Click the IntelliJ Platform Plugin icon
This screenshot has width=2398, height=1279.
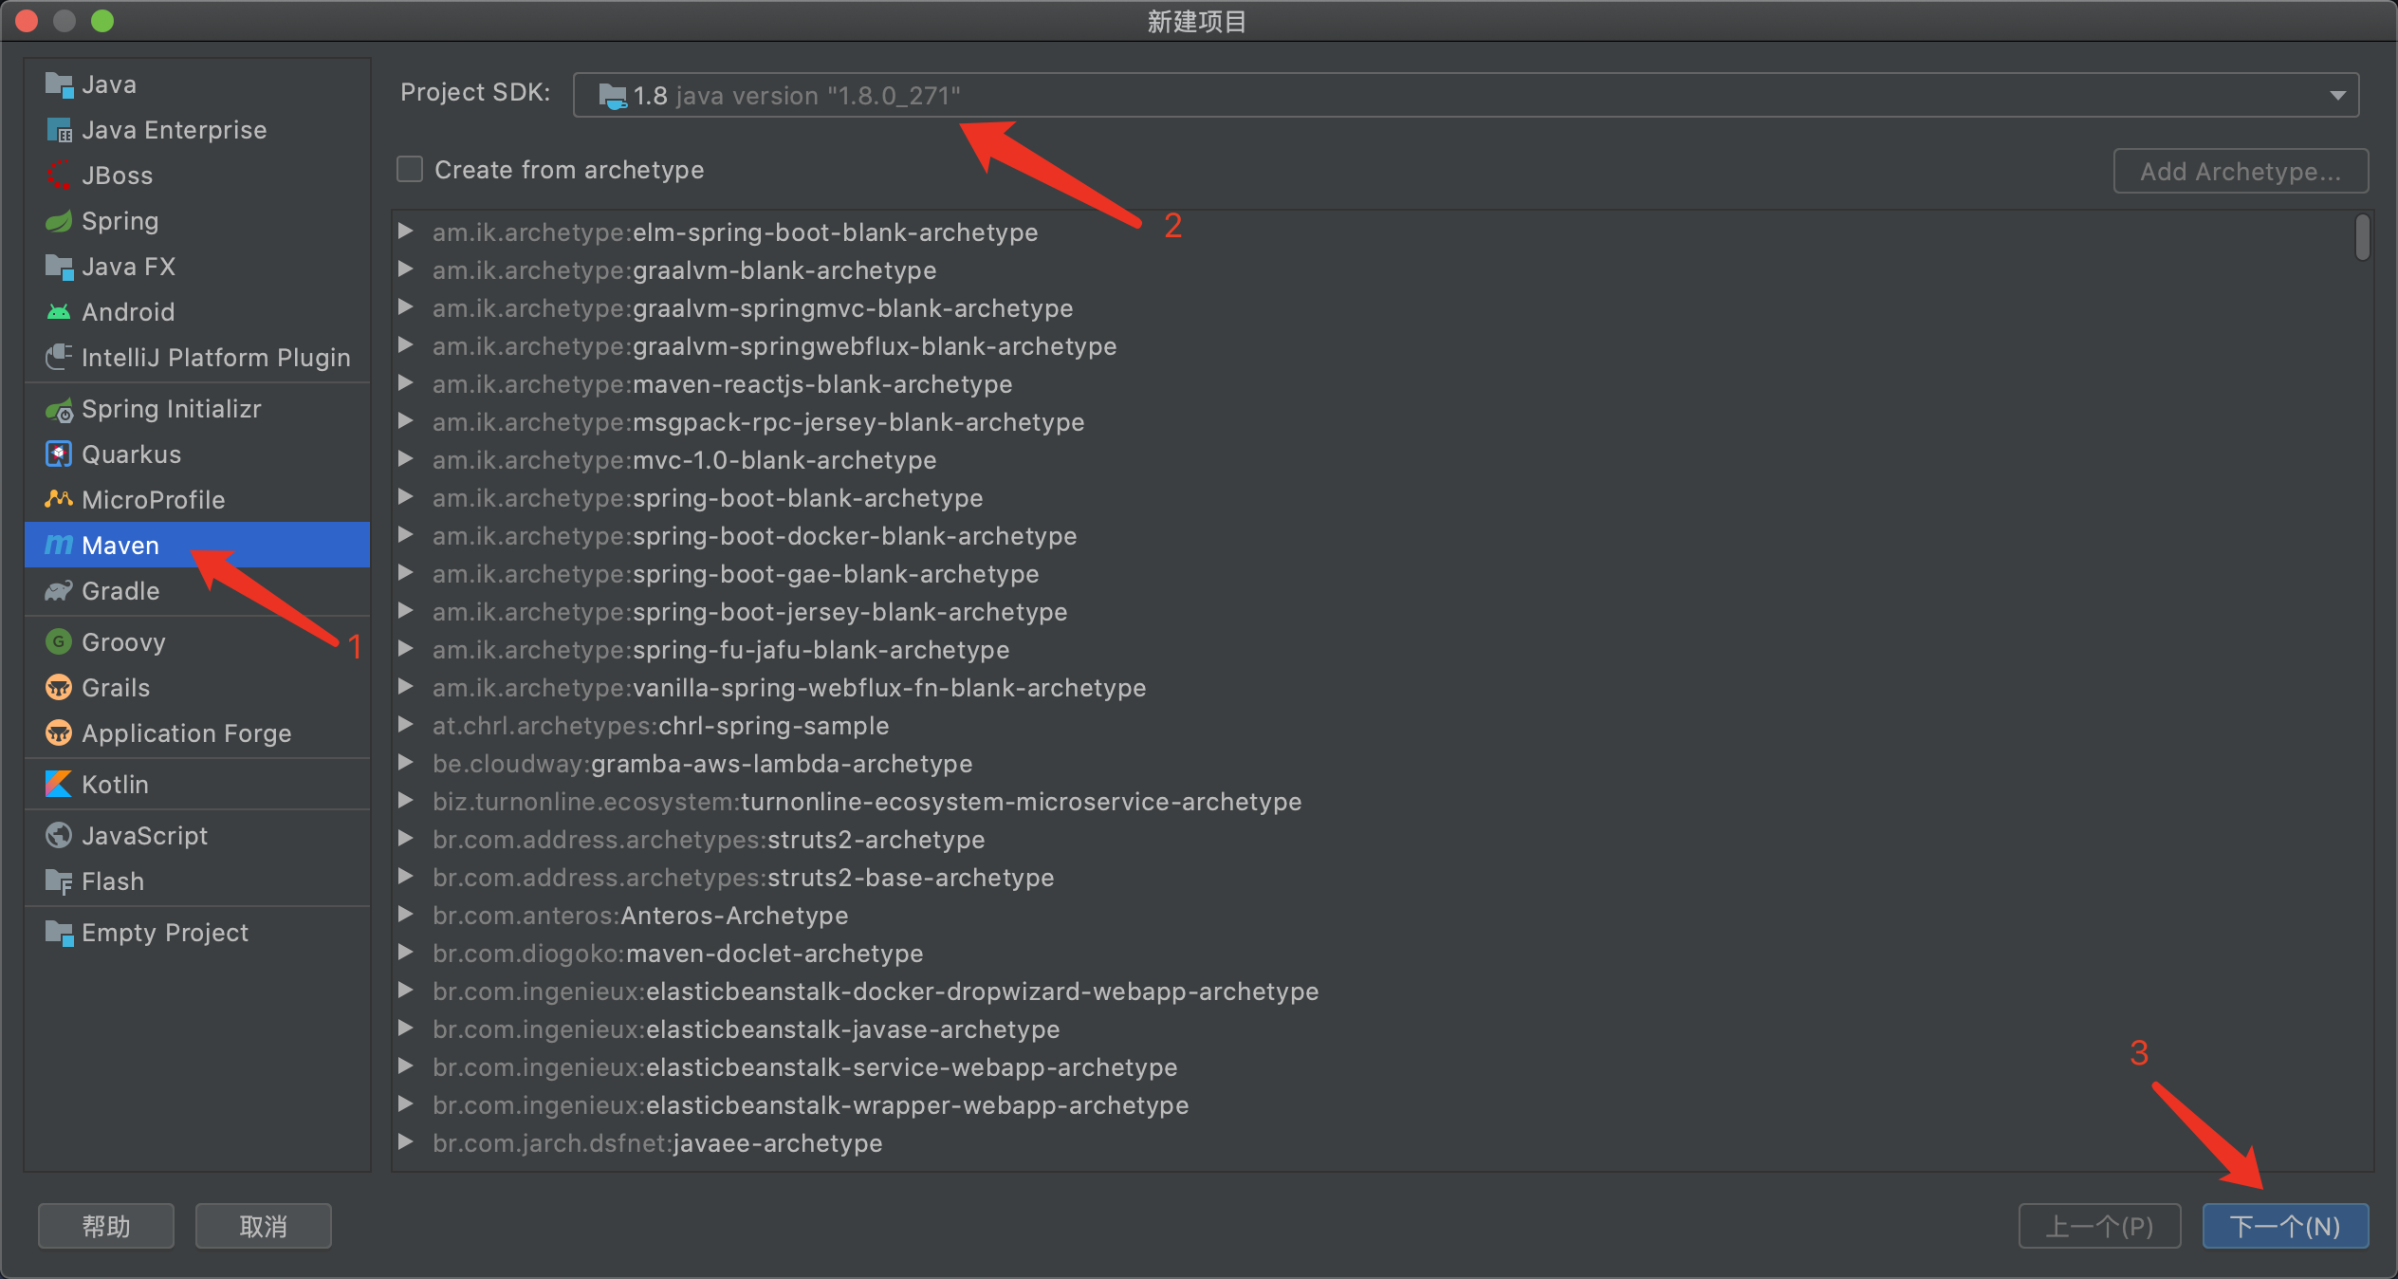[59, 358]
